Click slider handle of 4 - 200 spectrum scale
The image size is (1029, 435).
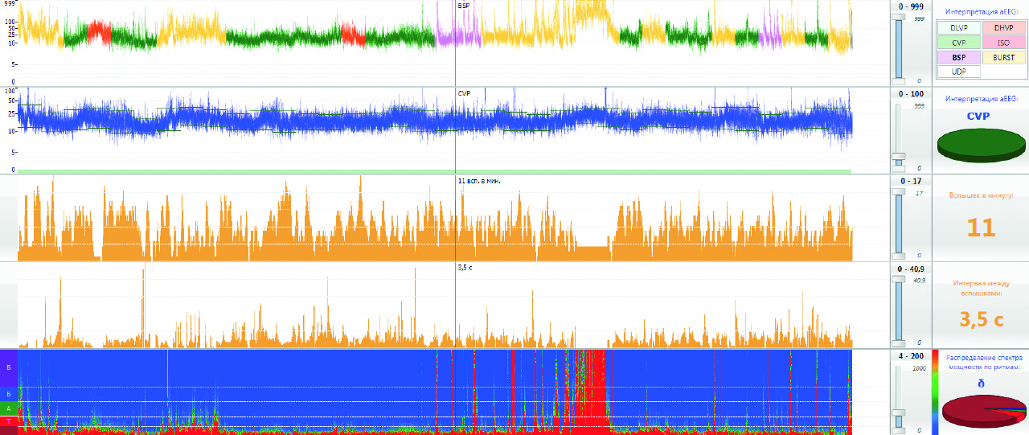(x=899, y=411)
